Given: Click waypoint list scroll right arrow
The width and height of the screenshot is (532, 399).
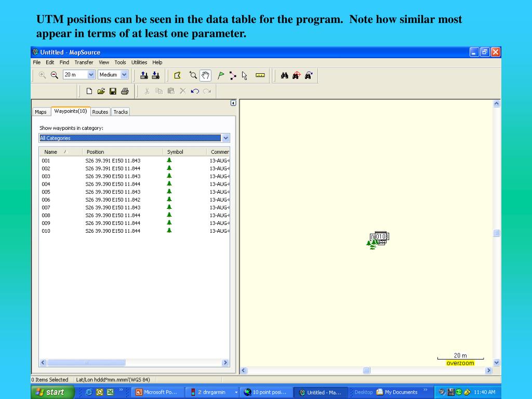Looking at the screenshot, I should point(225,363).
